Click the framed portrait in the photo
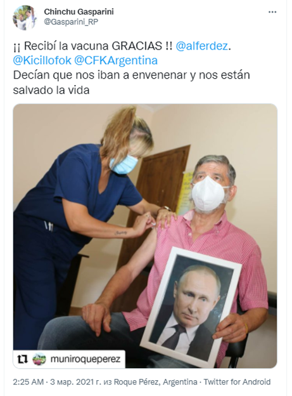 click(191, 307)
